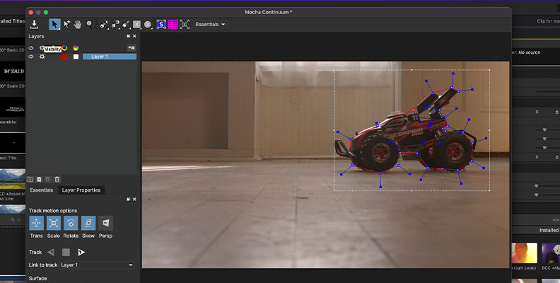This screenshot has width=560, height=283.
Task: Track forwards with the right T arrow
Action: pyautogui.click(x=81, y=253)
